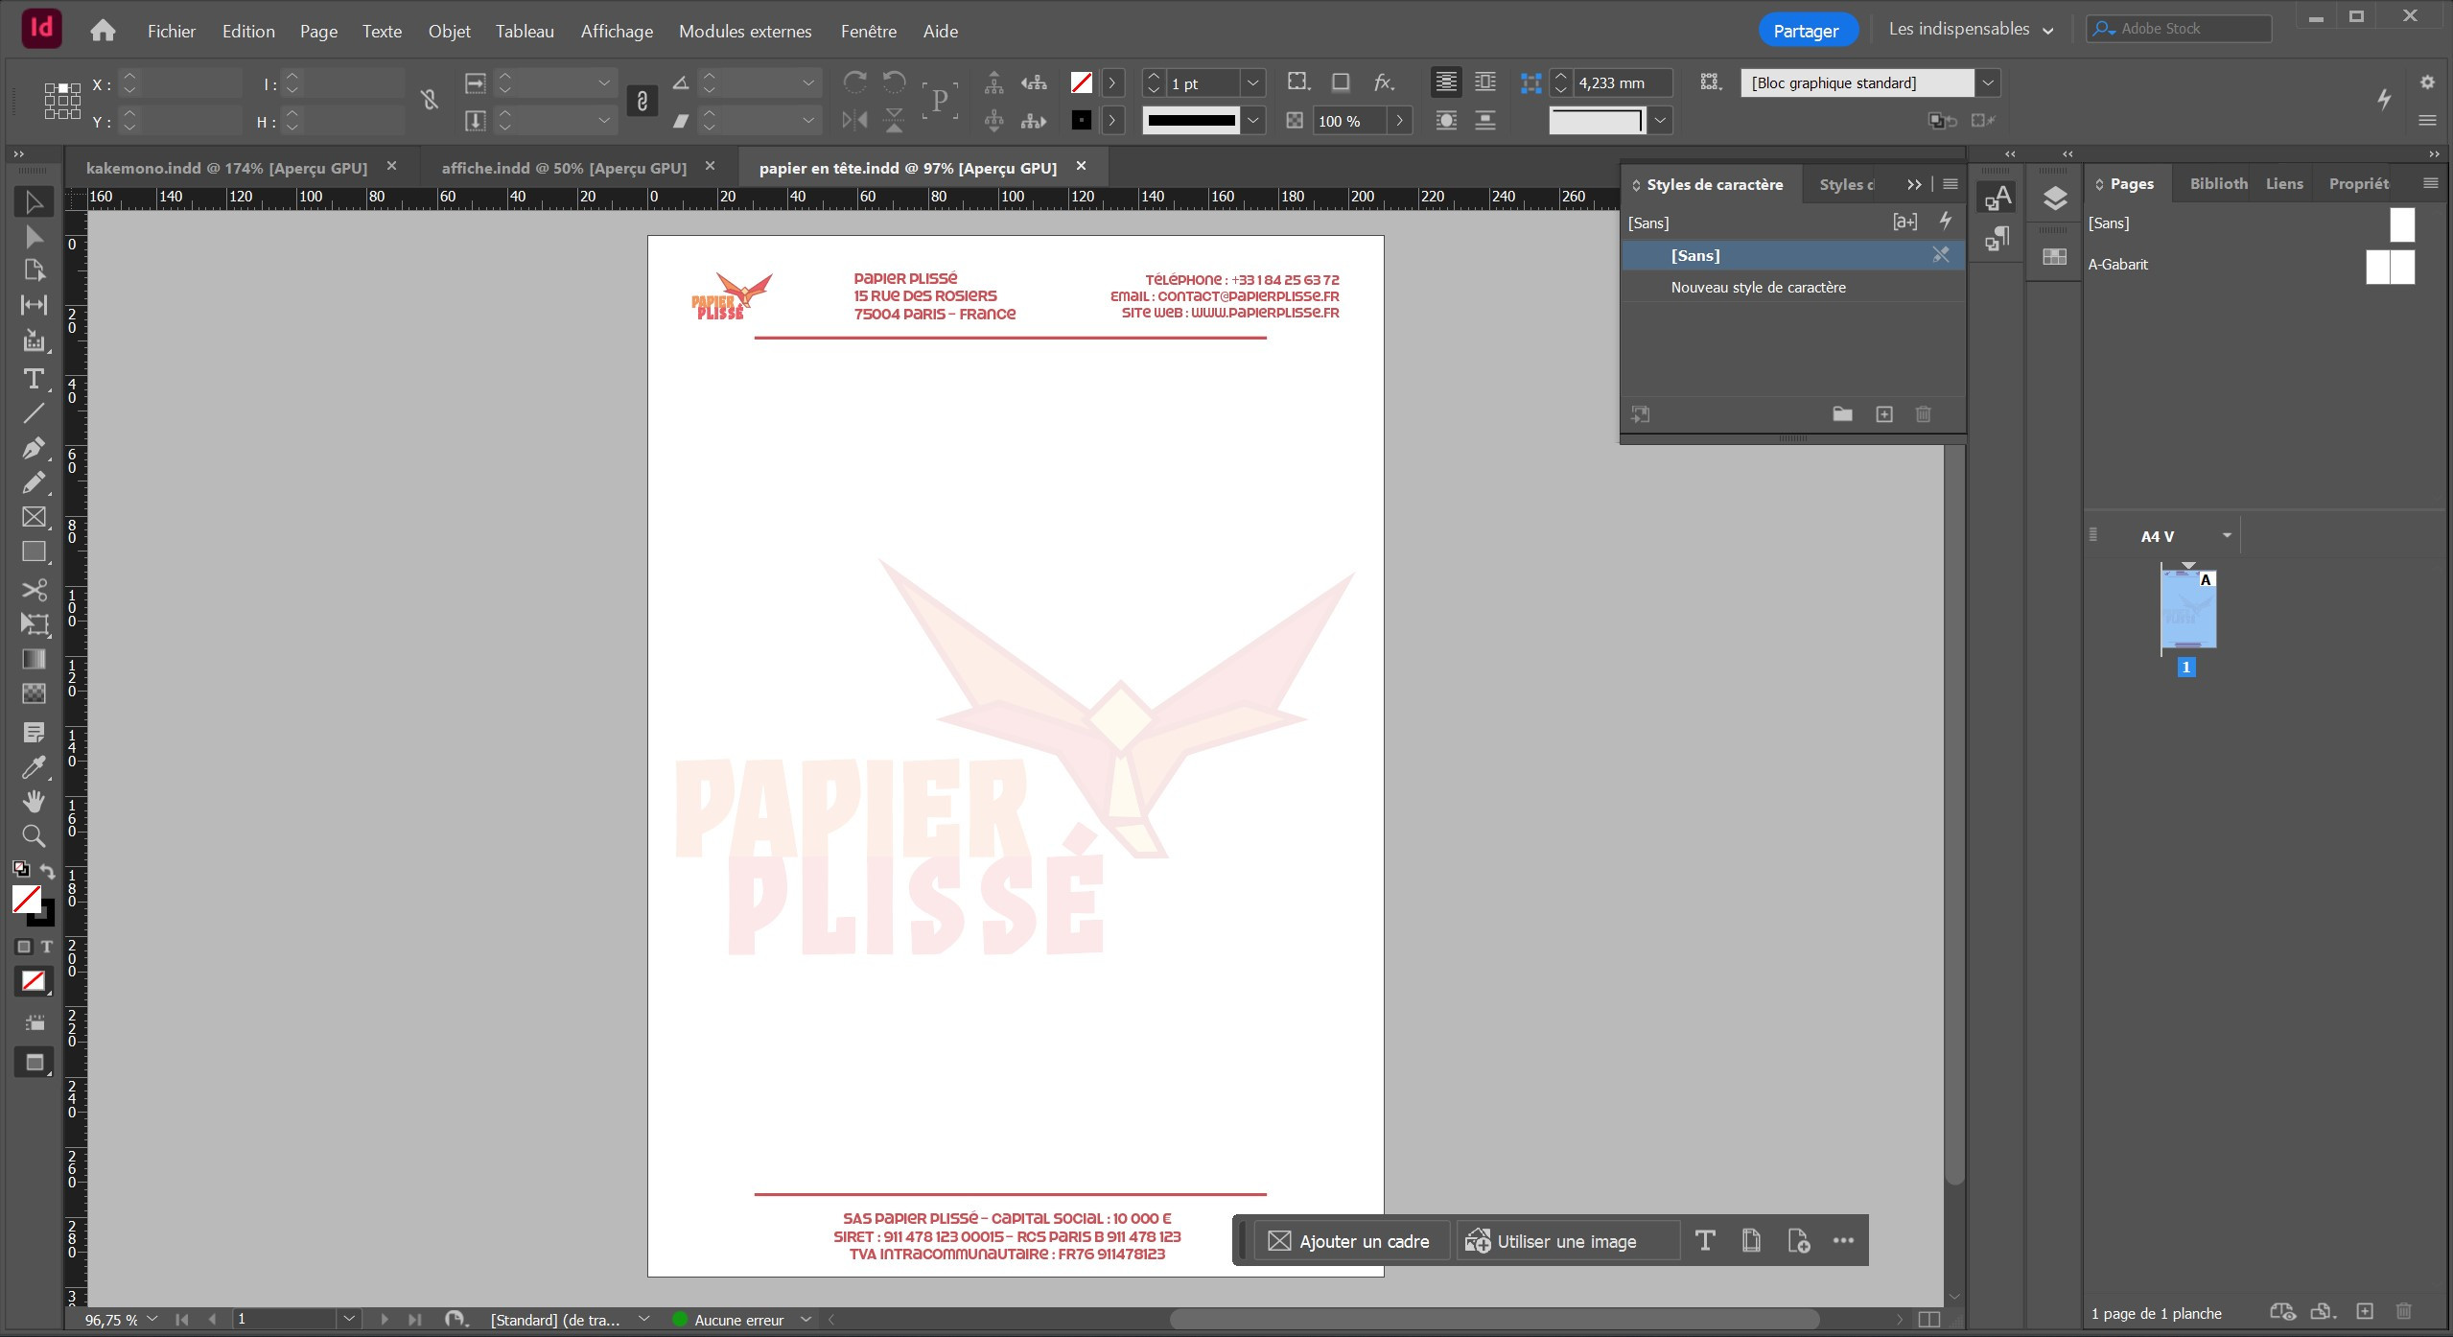Select the Selection tool arrow
This screenshot has height=1337, width=2453.
click(x=34, y=201)
